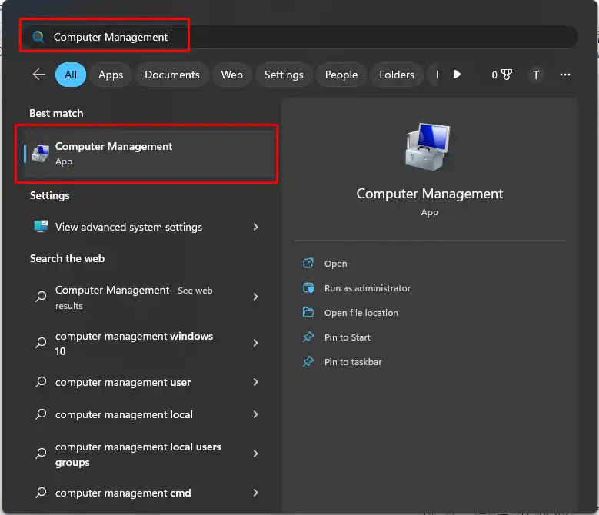This screenshot has height=515, width=599.
Task: Switch to the Web filter tab
Action: pos(232,75)
